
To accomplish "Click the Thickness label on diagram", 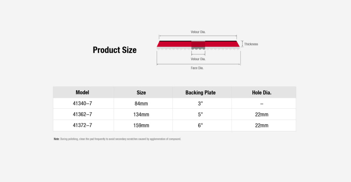I will [x=251, y=44].
